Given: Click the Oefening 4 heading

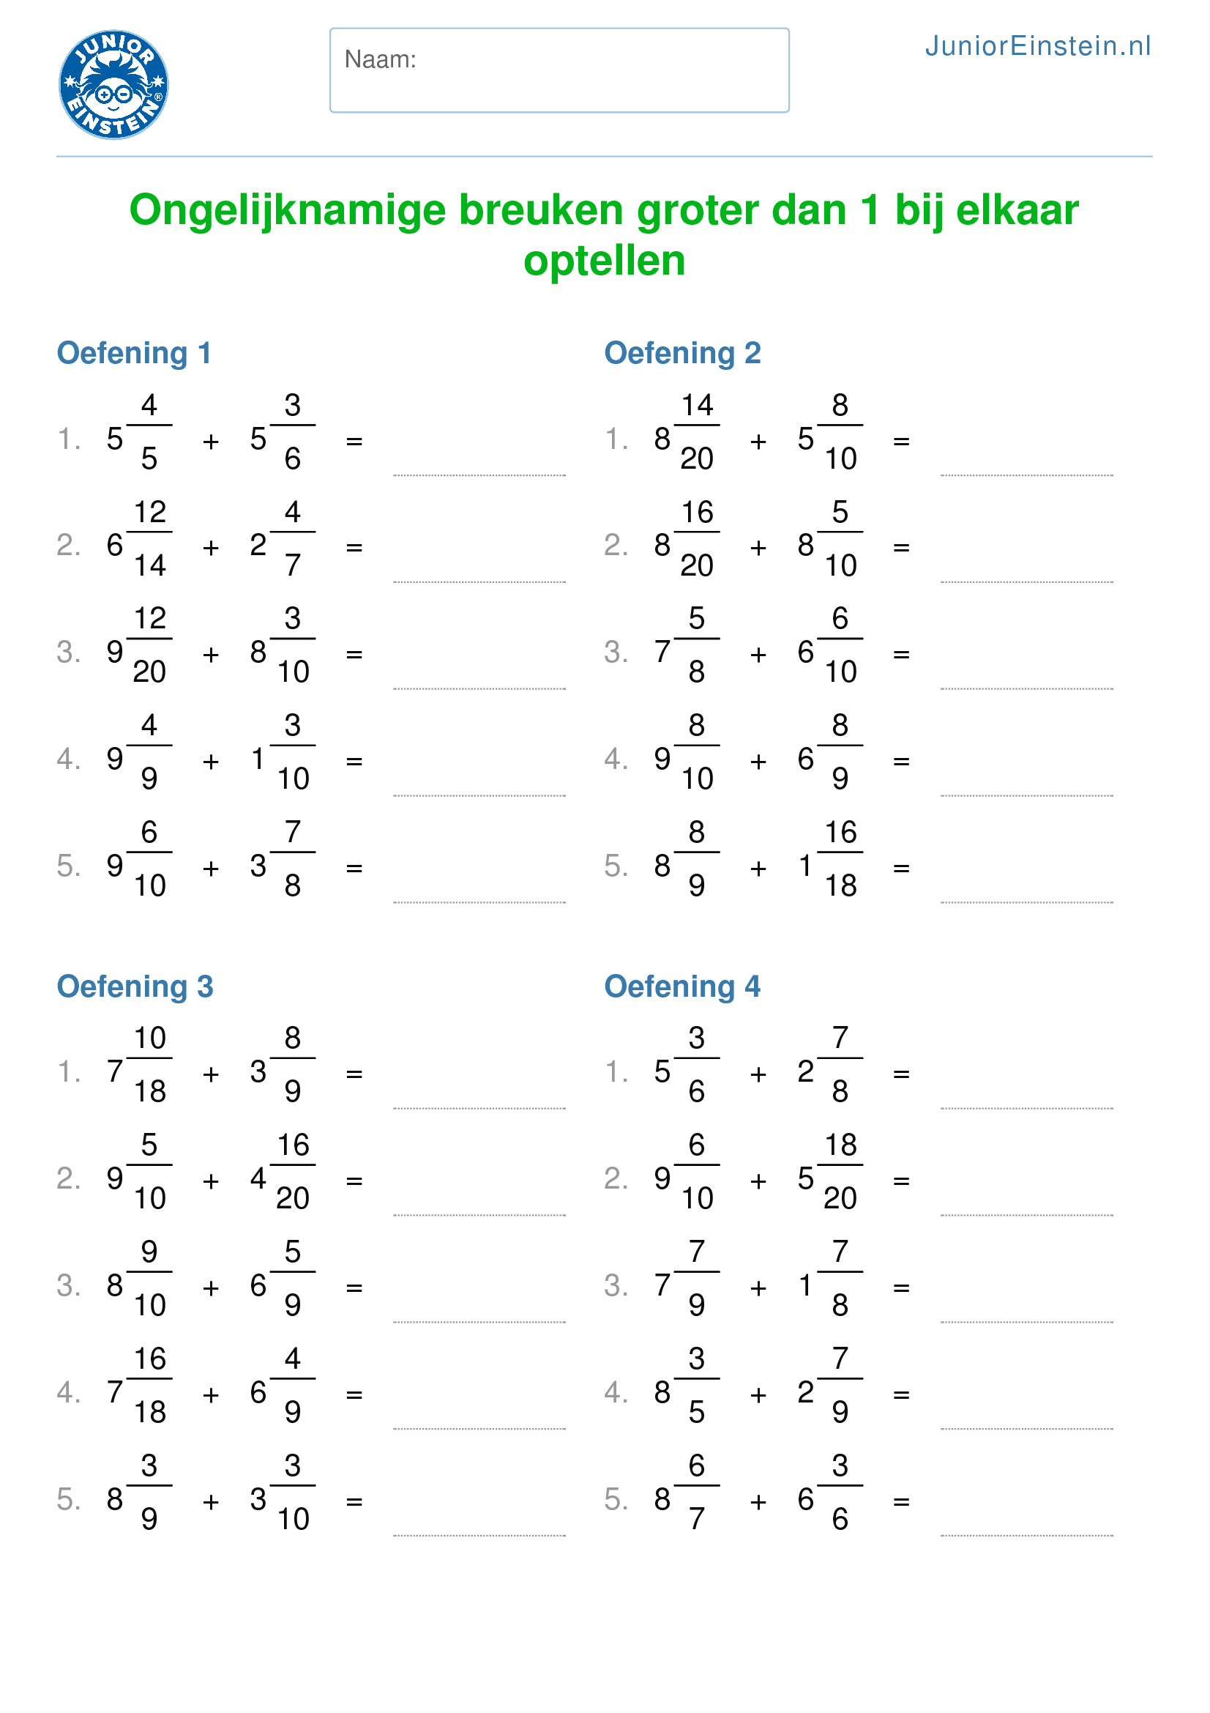Looking at the screenshot, I should click(682, 986).
